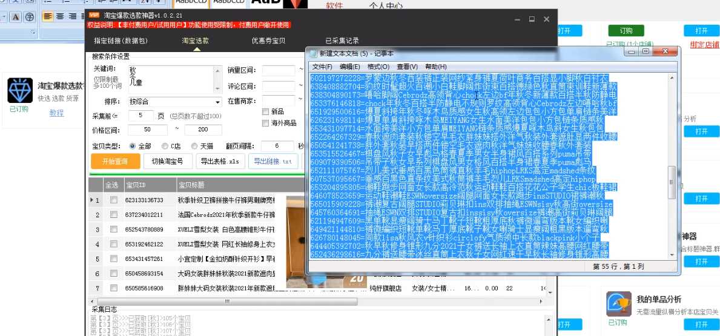Align text right in Word ribbon

click(x=72, y=16)
